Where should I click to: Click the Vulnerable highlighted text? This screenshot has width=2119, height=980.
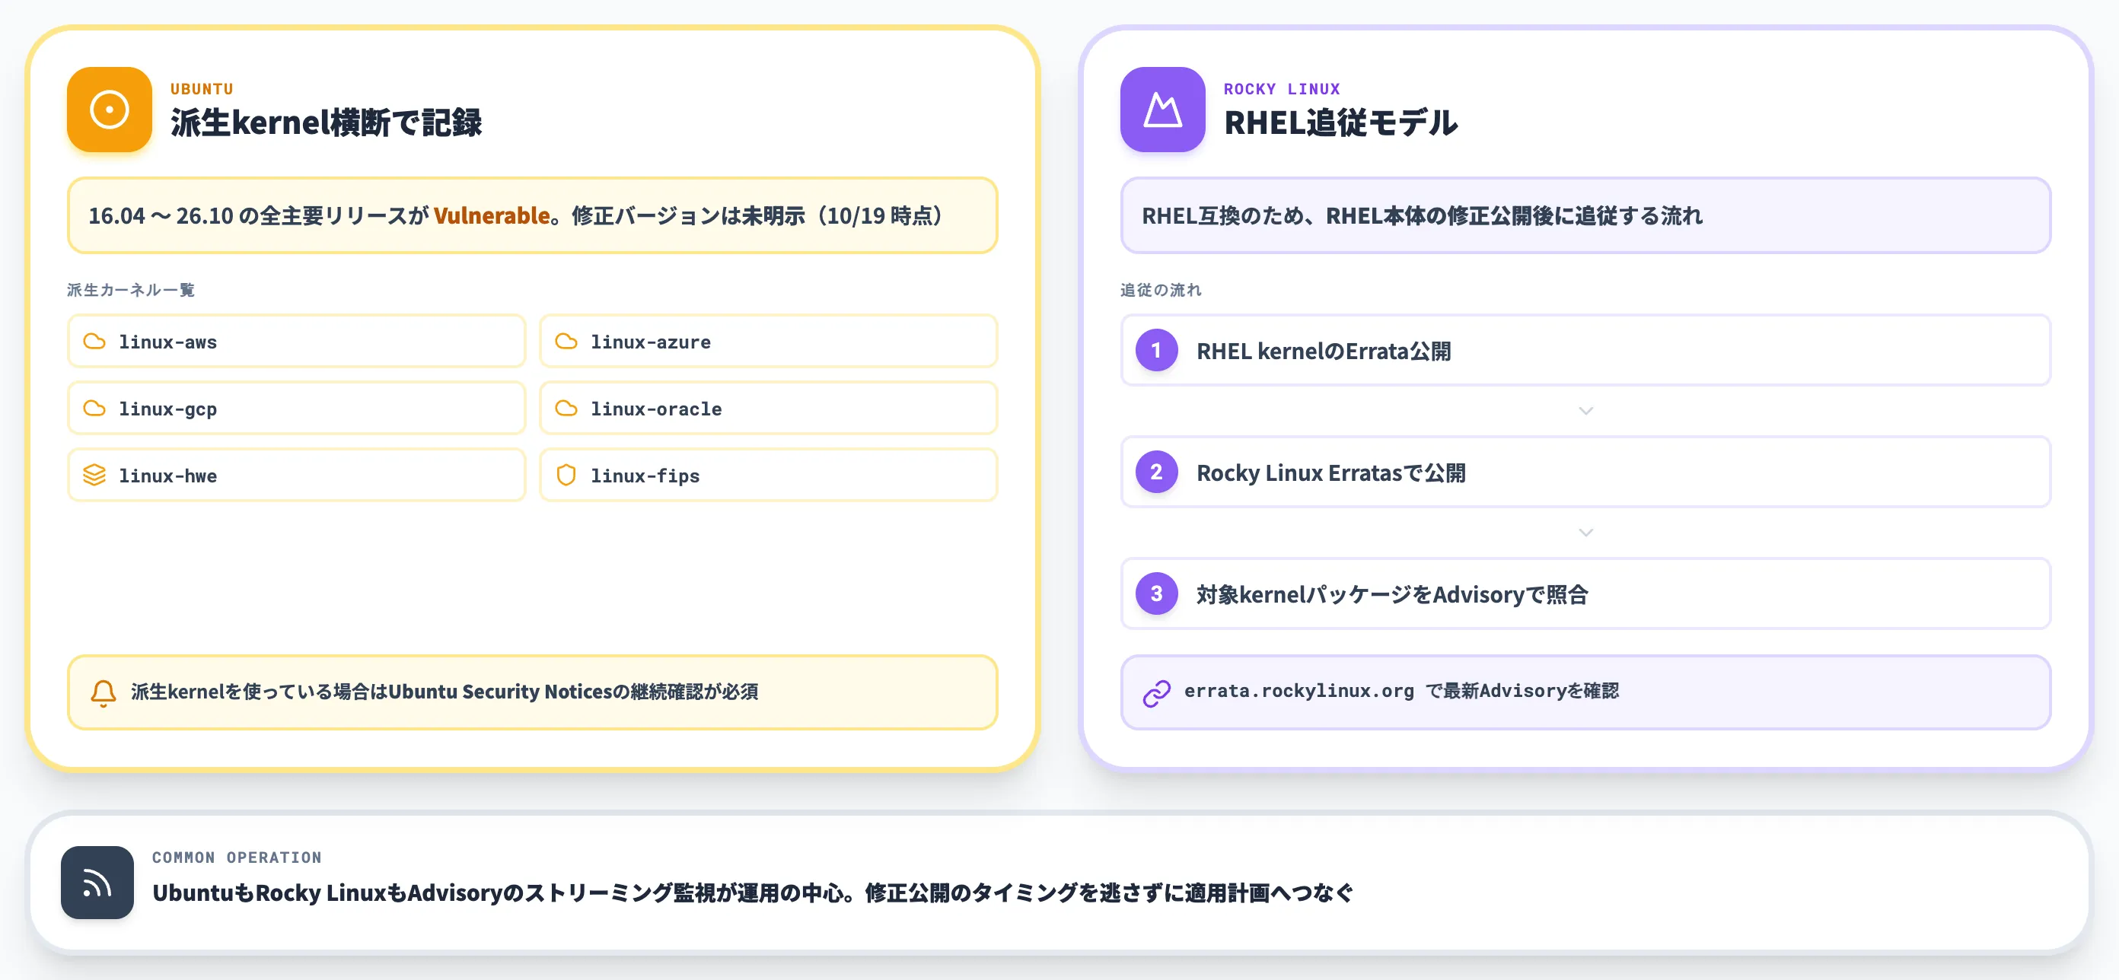492,215
